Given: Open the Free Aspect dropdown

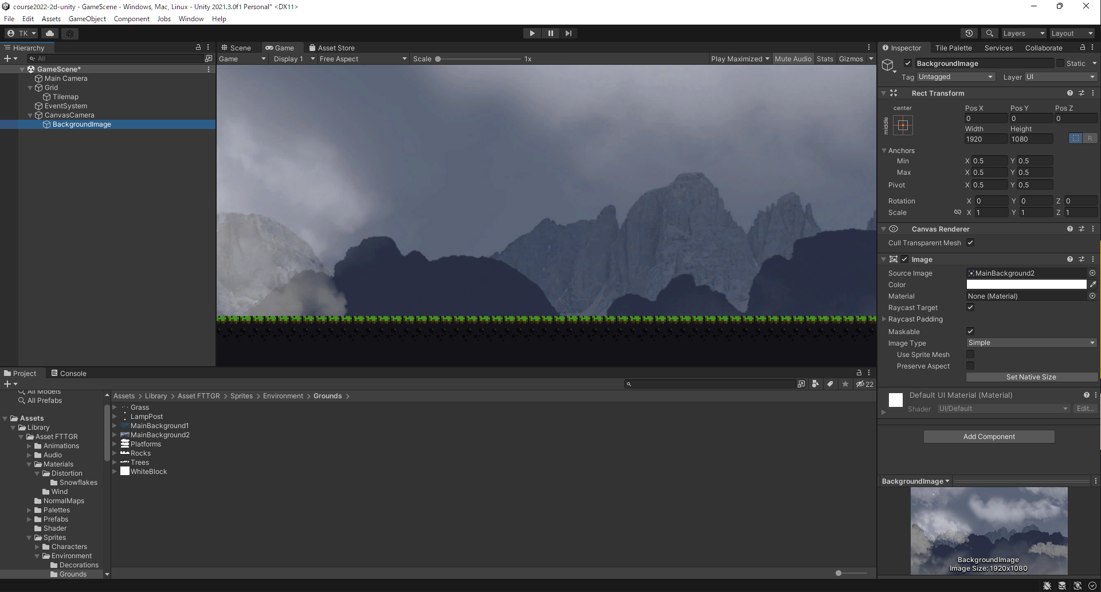Looking at the screenshot, I should [363, 58].
